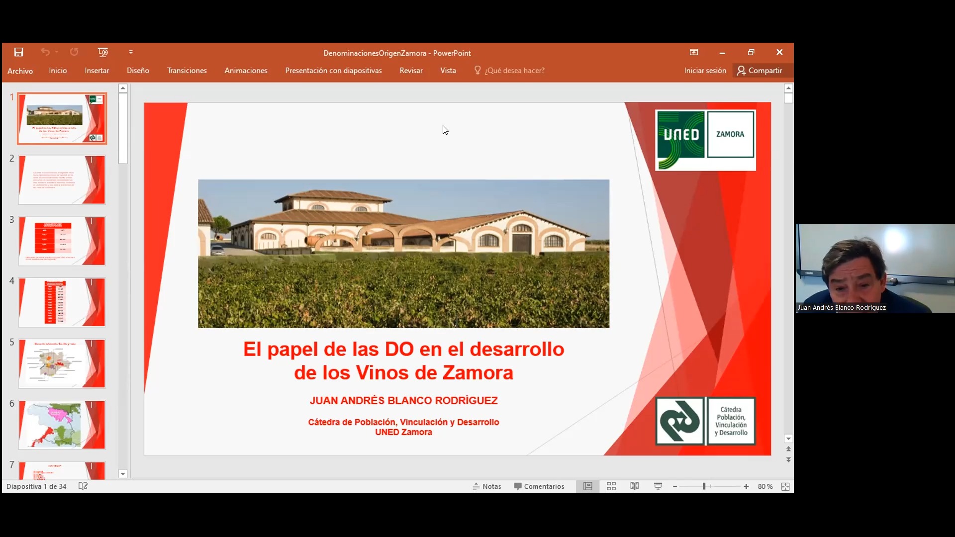This screenshot has height=537, width=955.
Task: Open the Transiciones tab
Action: click(187, 71)
